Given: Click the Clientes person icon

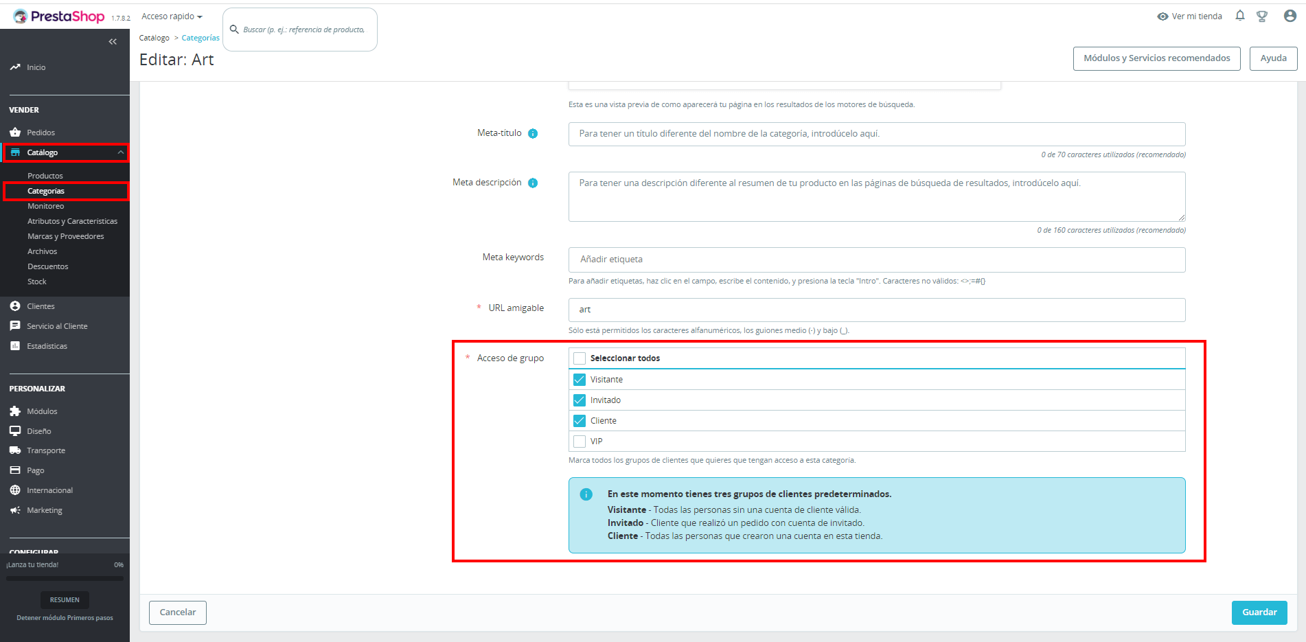Looking at the screenshot, I should [x=15, y=306].
